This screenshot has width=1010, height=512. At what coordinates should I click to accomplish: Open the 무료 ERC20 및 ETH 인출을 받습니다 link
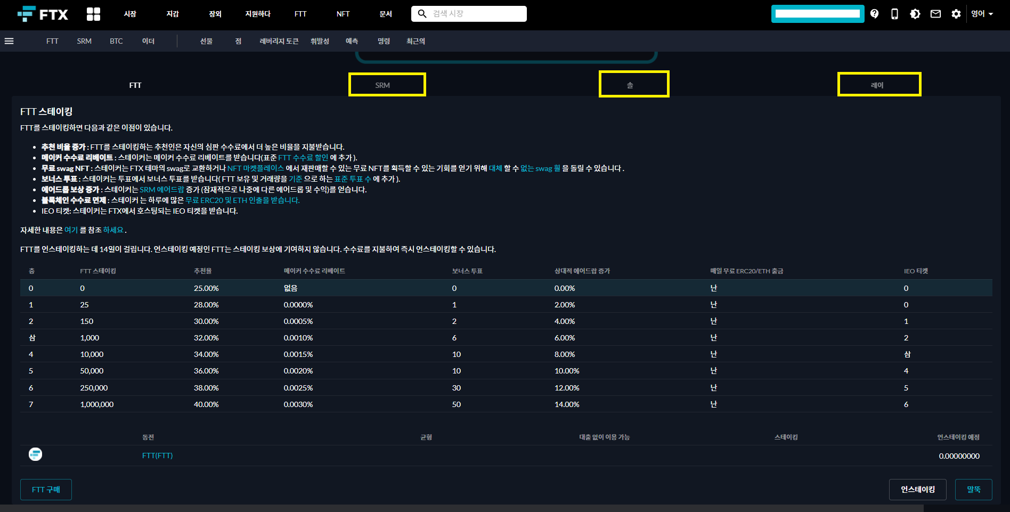tap(242, 200)
